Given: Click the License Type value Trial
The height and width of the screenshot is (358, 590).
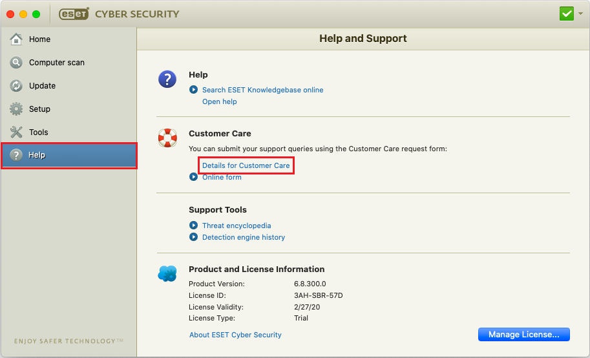Looking at the screenshot, I should click(x=300, y=318).
